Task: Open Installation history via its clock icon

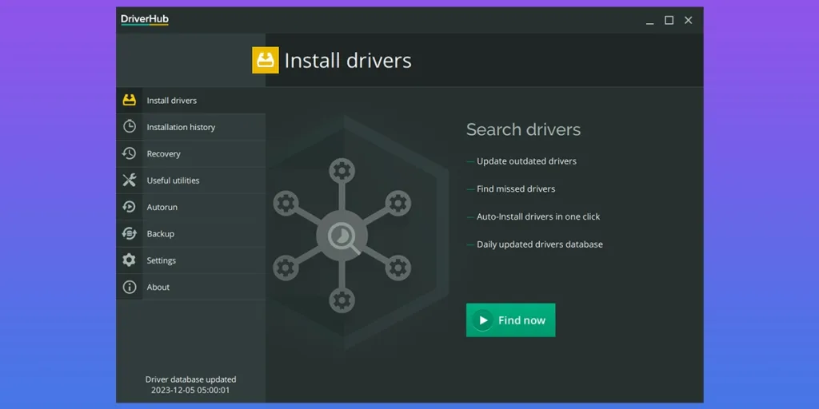Action: click(129, 127)
